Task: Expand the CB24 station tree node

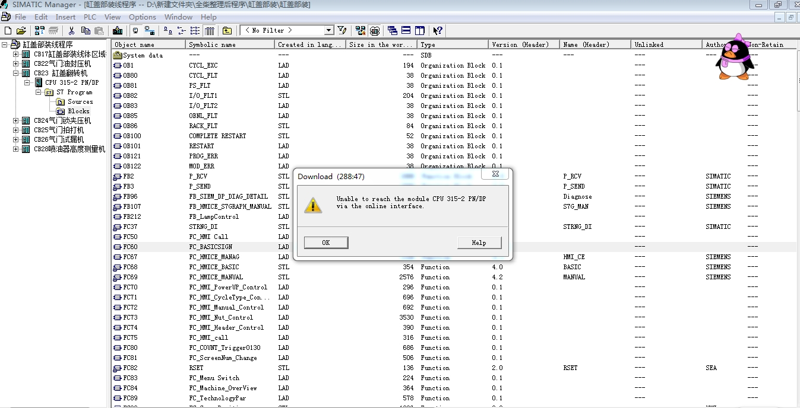Action: pyautogui.click(x=16, y=120)
